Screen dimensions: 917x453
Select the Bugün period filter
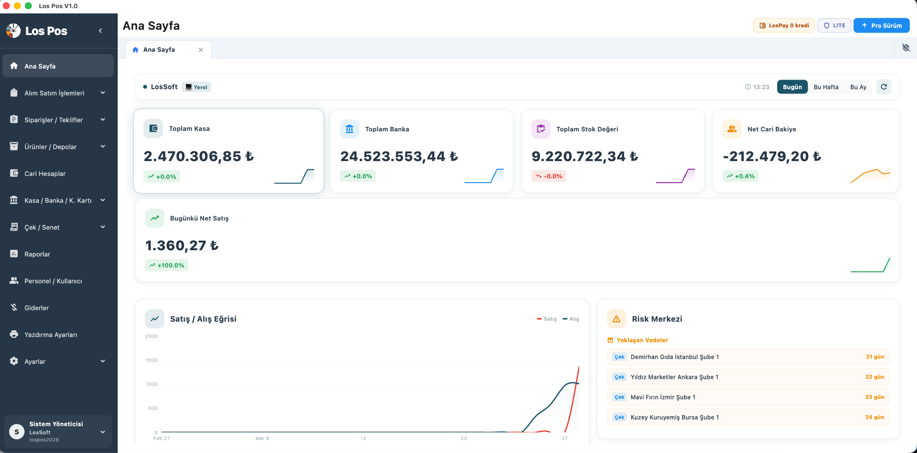[x=792, y=87]
